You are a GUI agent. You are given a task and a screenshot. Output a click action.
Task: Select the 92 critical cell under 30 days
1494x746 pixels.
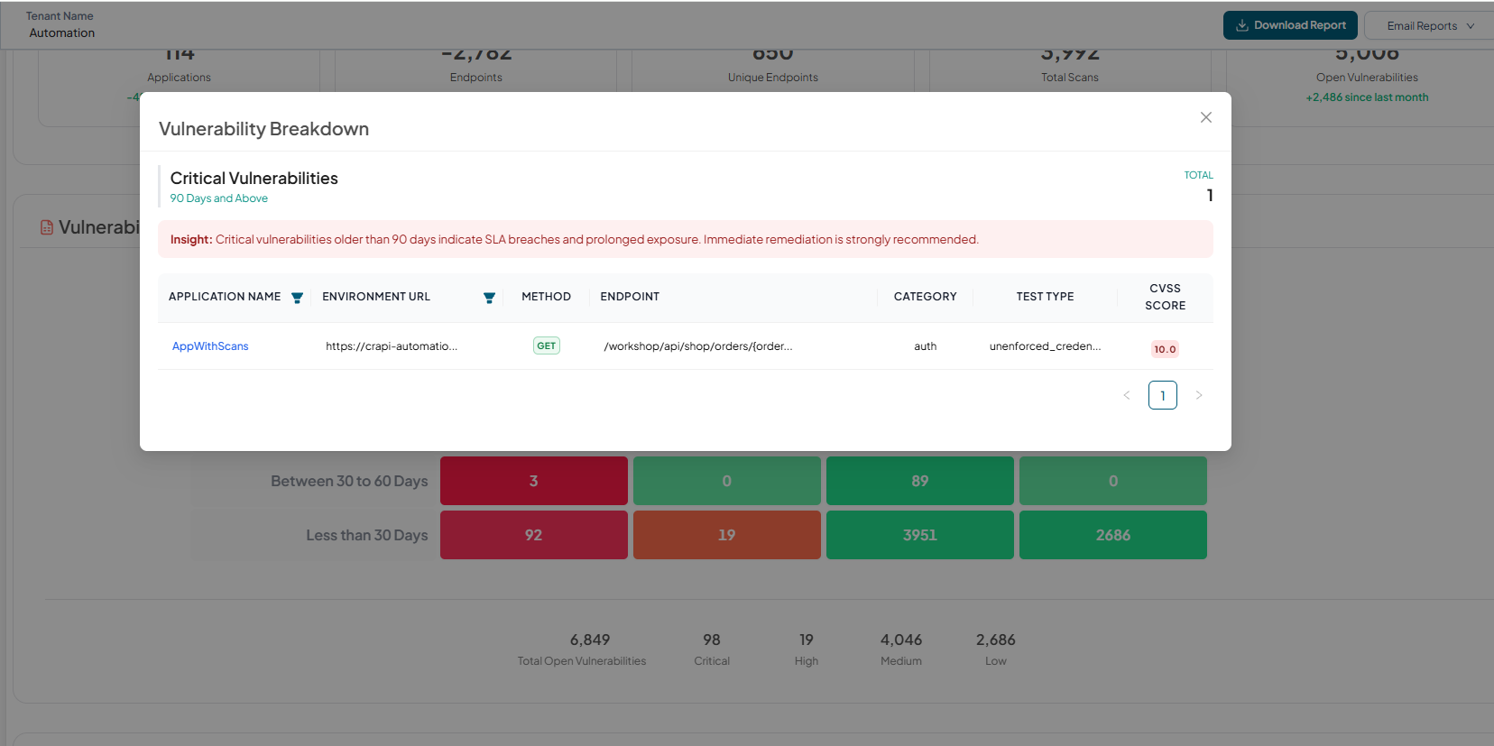[x=534, y=535]
